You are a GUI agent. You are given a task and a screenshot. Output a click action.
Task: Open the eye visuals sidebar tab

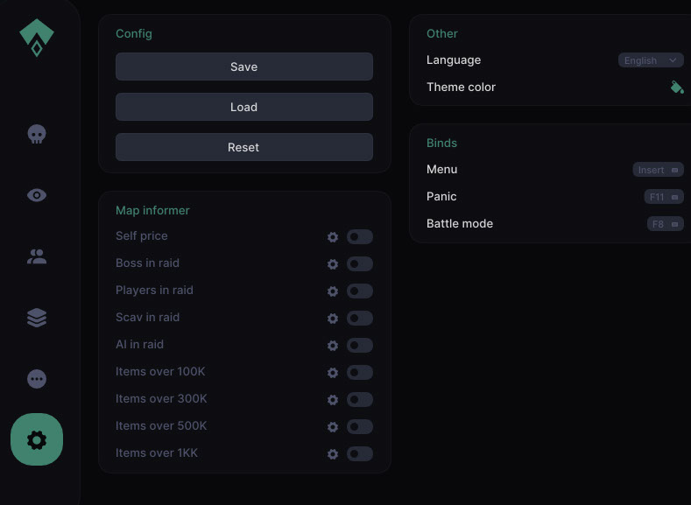(x=37, y=195)
